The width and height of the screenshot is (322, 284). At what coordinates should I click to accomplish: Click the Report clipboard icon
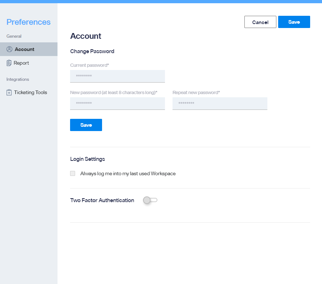click(9, 63)
